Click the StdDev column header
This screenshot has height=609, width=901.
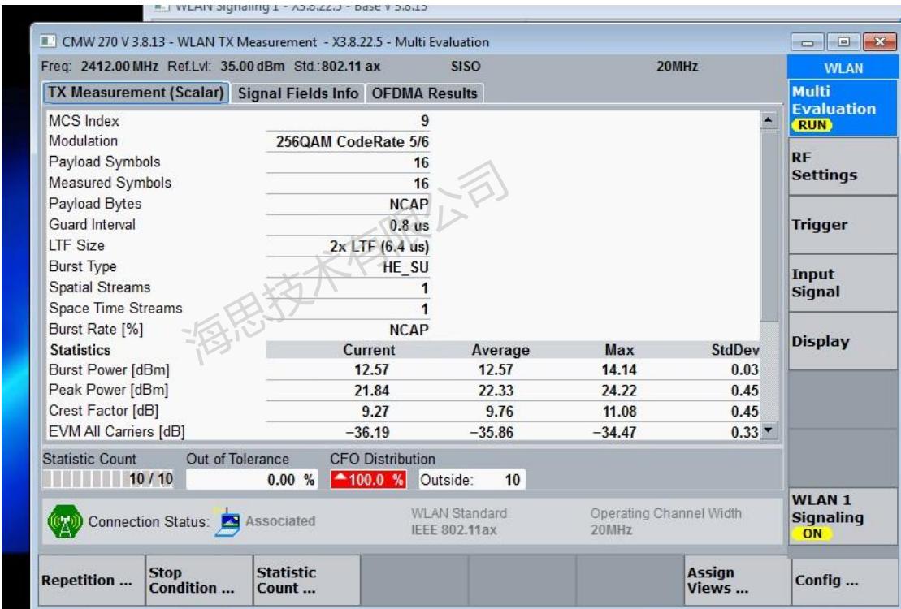pyautogui.click(x=735, y=350)
